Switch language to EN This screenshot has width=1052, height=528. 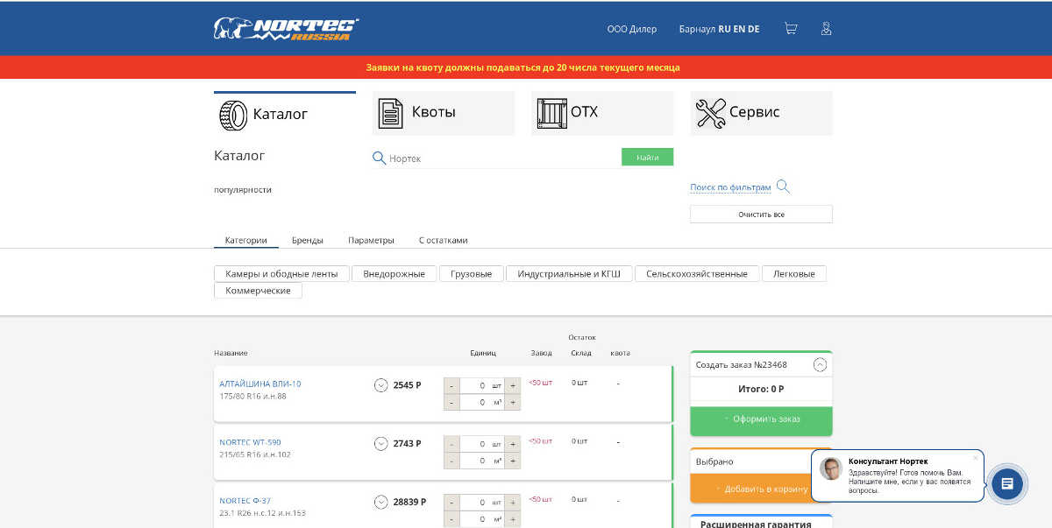739,29
